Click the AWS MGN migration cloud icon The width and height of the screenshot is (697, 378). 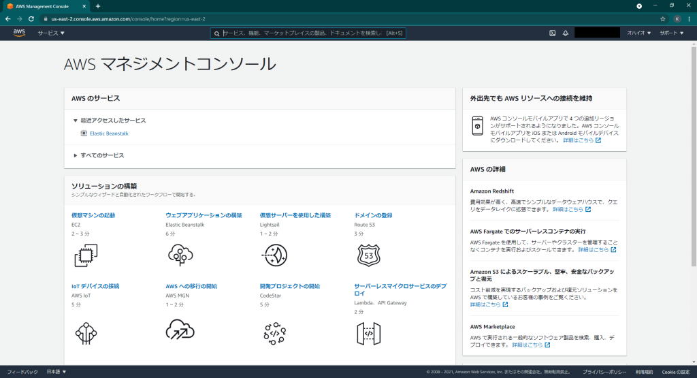coord(180,330)
